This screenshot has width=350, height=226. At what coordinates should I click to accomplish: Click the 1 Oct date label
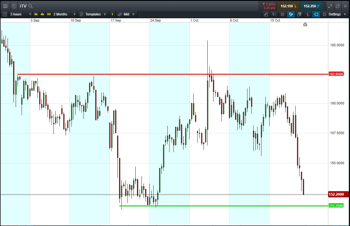pyautogui.click(x=194, y=20)
